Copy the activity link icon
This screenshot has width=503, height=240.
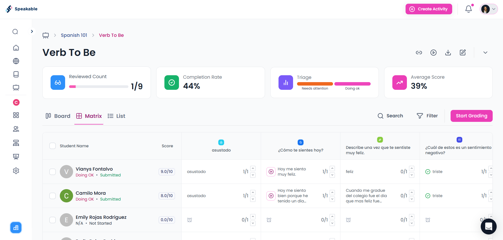tap(419, 52)
